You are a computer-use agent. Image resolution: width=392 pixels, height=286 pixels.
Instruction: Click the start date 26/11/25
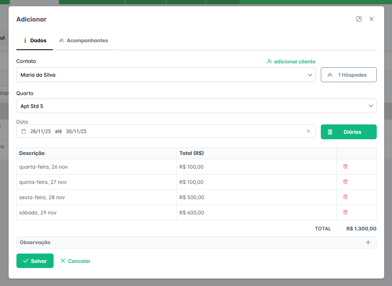(x=40, y=131)
